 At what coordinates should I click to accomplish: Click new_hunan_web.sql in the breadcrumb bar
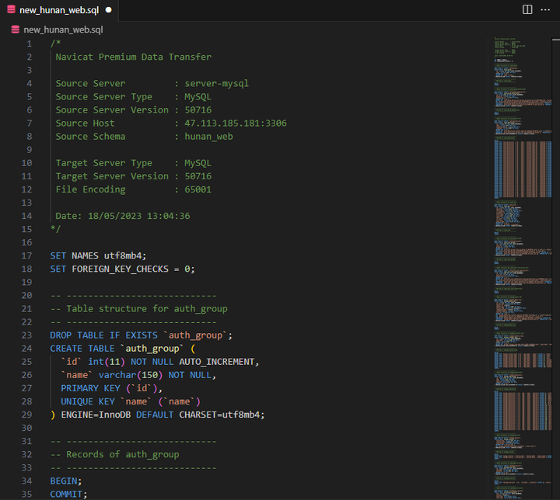pyautogui.click(x=62, y=30)
